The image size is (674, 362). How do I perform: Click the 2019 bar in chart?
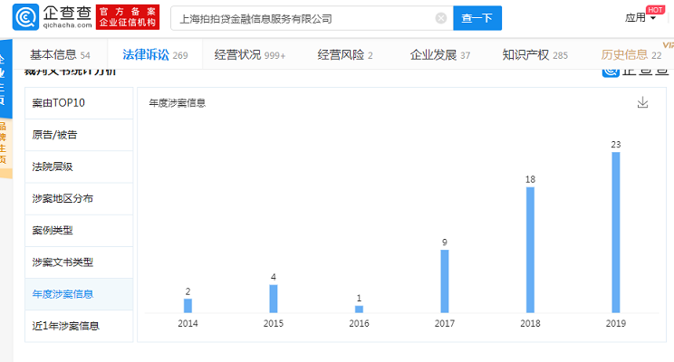pyautogui.click(x=616, y=232)
